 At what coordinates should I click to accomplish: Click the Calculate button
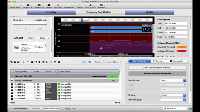pos(98,62)
